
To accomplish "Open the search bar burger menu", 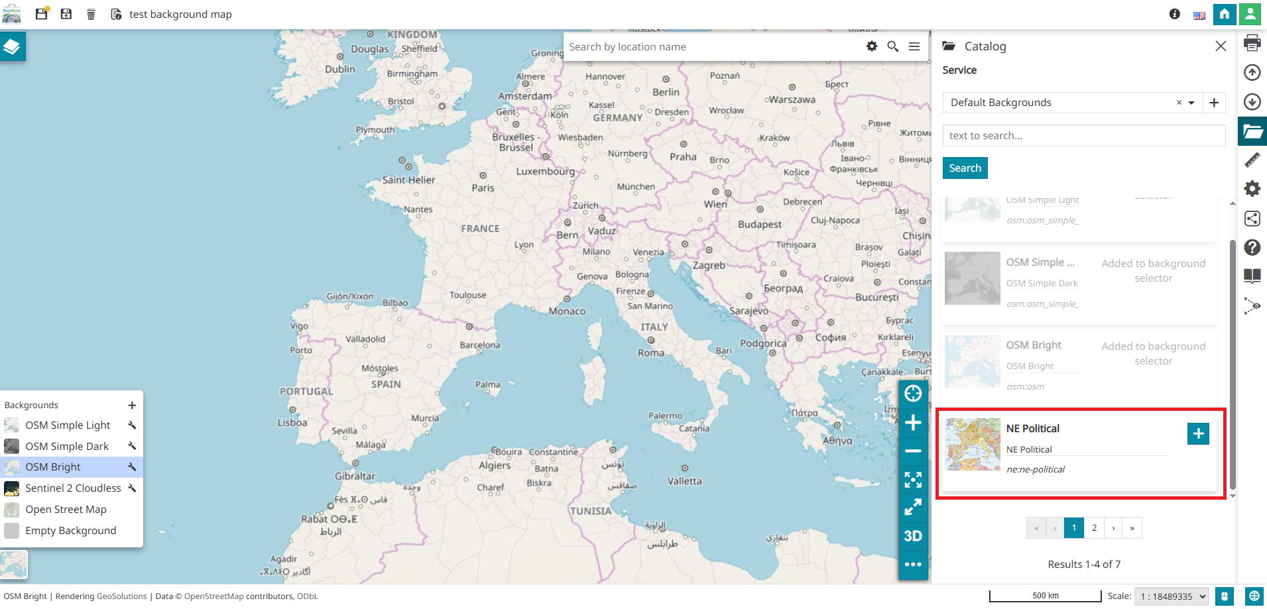I will pyautogui.click(x=914, y=46).
